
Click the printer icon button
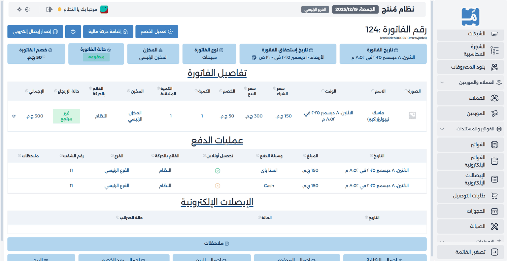[73, 32]
